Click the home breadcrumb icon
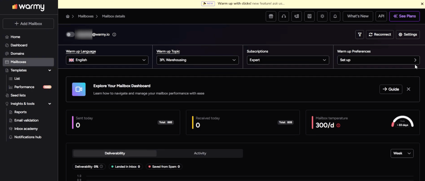Viewport: 425px width, 181px height. point(68,16)
